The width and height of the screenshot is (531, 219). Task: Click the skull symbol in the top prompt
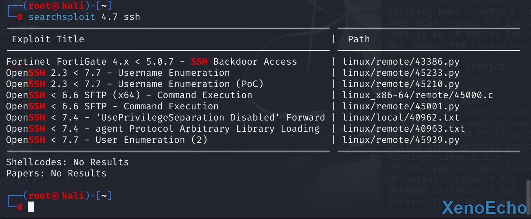point(56,6)
